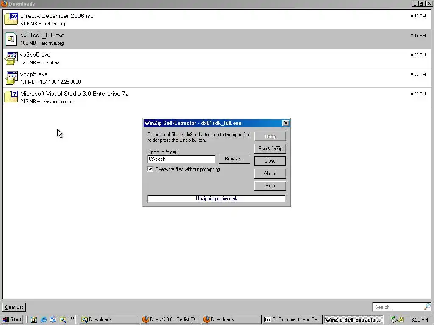Click the DirectX December 2006.iso file icon
Image resolution: width=434 pixels, height=325 pixels.
pos(11,19)
